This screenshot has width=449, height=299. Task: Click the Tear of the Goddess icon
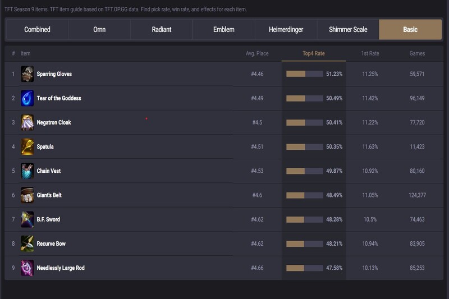pos(27,98)
